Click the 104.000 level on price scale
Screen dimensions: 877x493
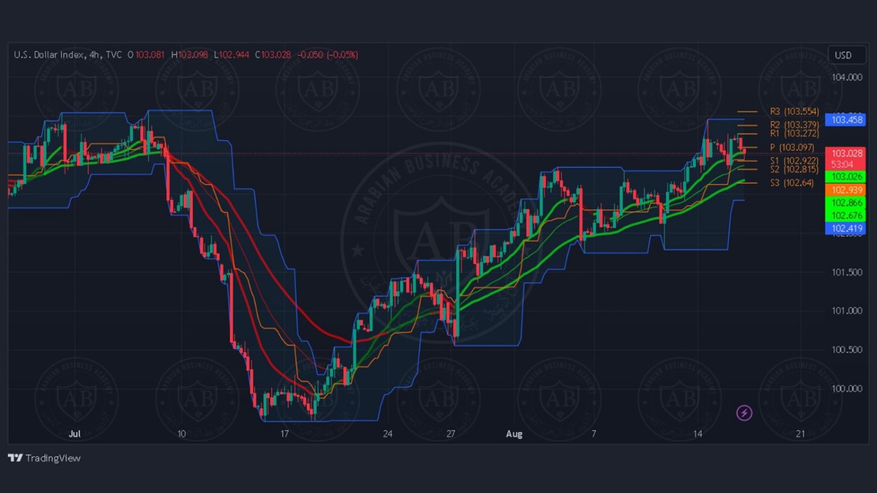point(847,77)
